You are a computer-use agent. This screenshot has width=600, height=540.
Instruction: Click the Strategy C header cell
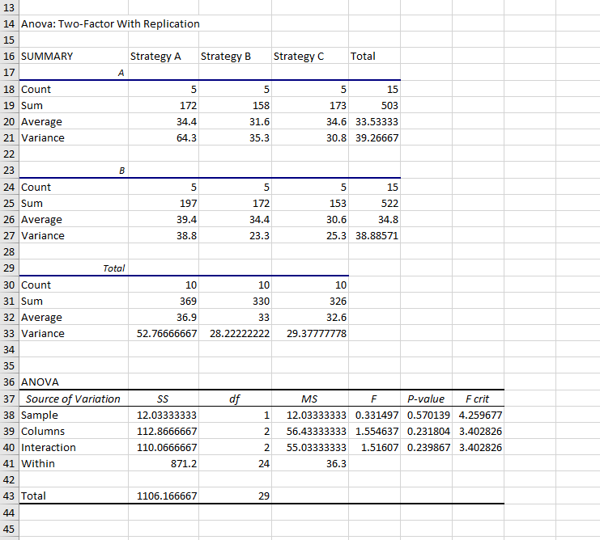[299, 57]
